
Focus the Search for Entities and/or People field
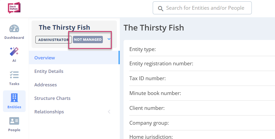(x=202, y=8)
